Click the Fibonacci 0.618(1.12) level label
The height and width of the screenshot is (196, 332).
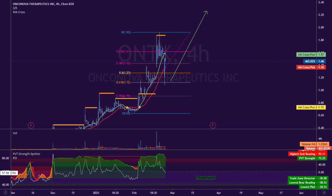pyautogui.click(x=123, y=82)
